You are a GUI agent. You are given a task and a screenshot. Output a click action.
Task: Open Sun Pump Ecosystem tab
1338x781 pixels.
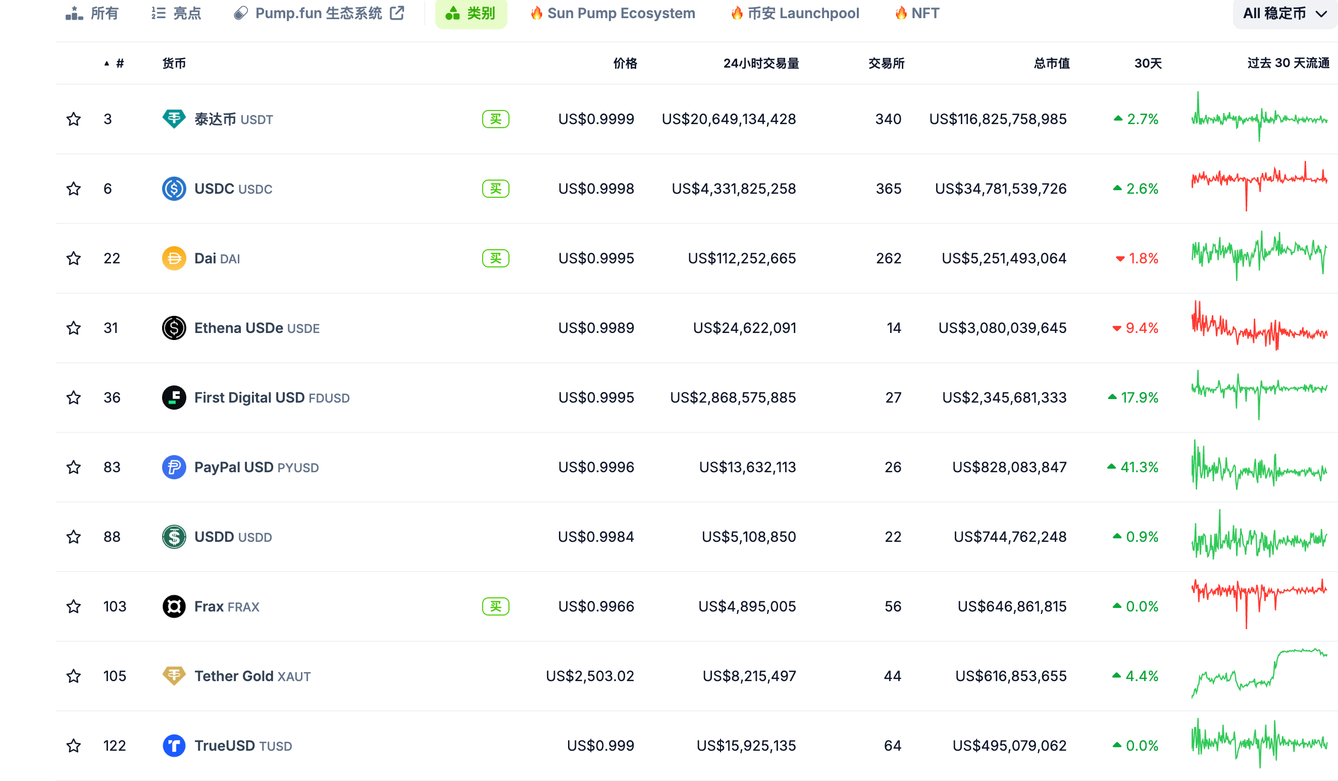(613, 13)
